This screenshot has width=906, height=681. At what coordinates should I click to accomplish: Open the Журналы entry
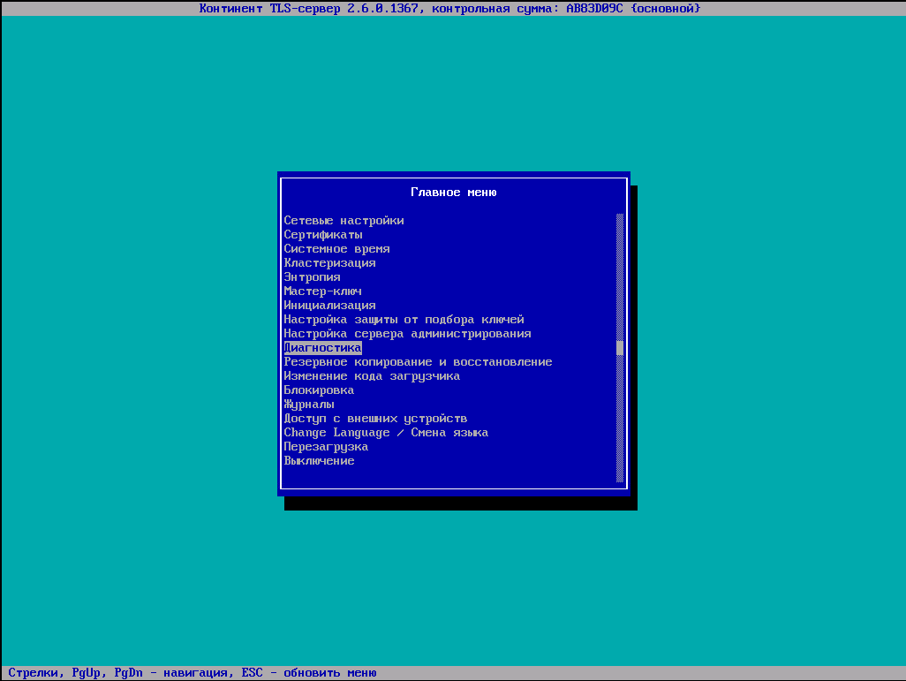[x=309, y=405]
